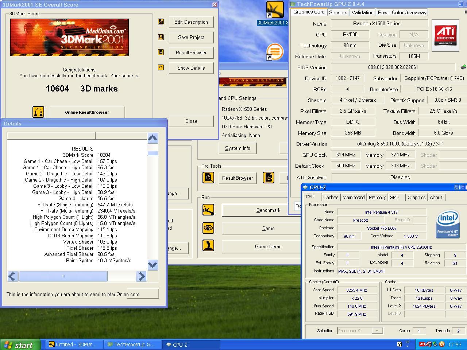Switch to Caches tab in CPU-Z
This screenshot has height=350, width=467.
(x=331, y=197)
